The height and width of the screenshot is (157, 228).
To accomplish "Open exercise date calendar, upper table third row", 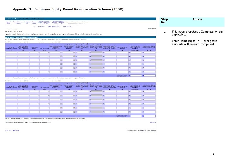I will tap(74, 60).
